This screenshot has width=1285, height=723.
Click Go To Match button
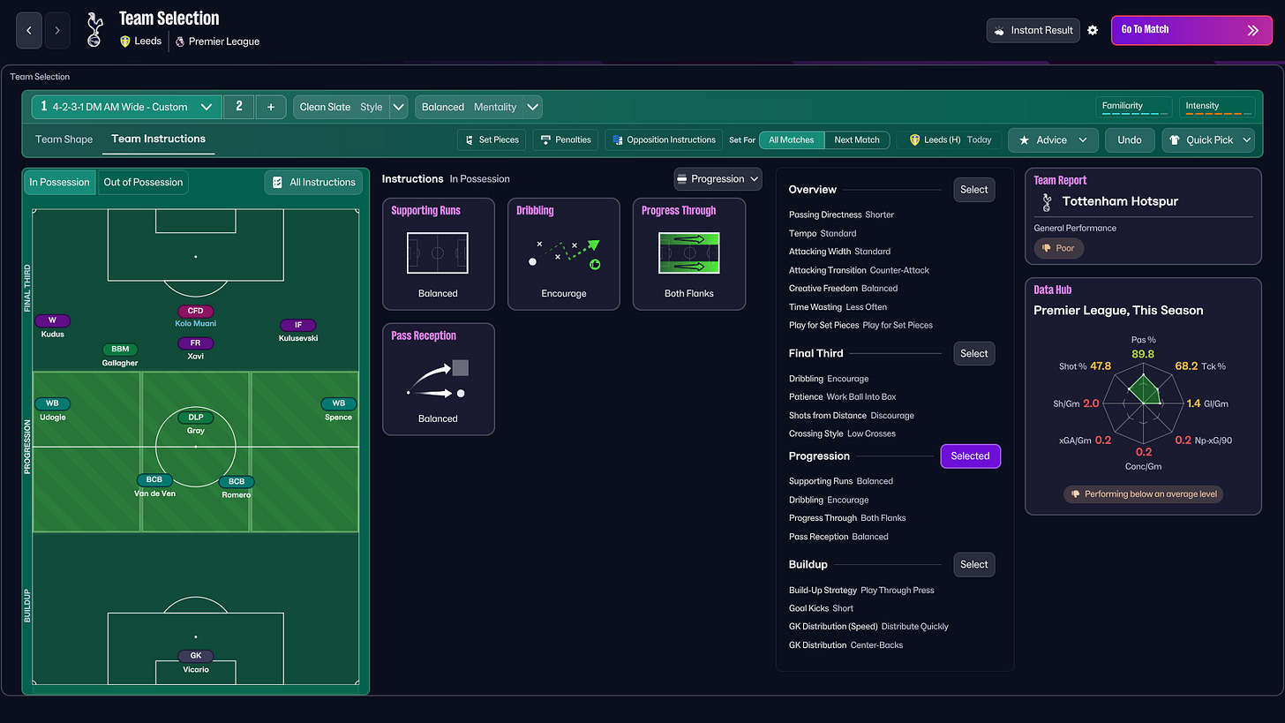pos(1190,30)
